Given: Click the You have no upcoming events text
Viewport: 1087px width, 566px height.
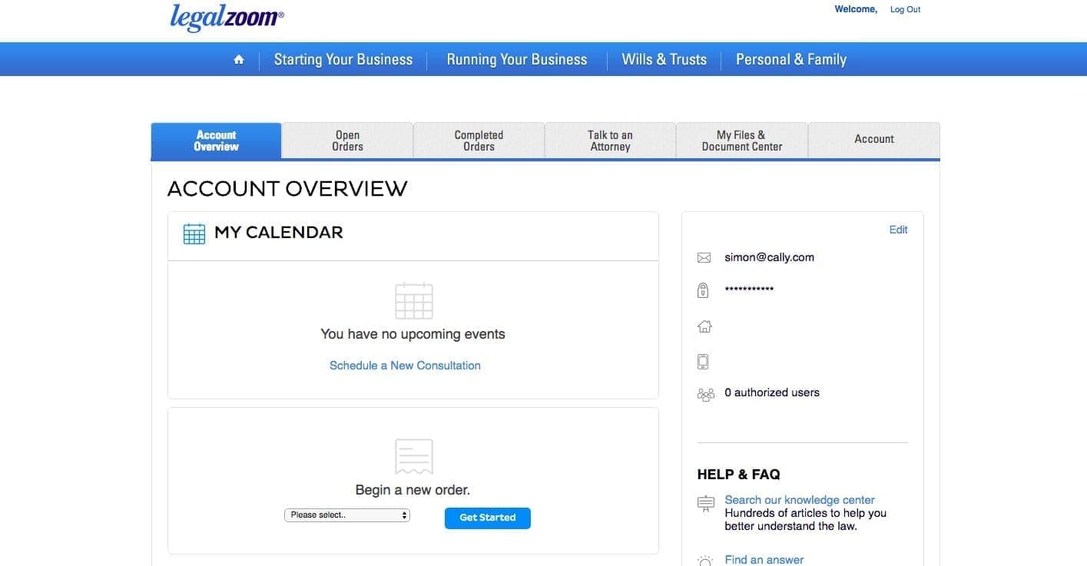Looking at the screenshot, I should pos(413,334).
